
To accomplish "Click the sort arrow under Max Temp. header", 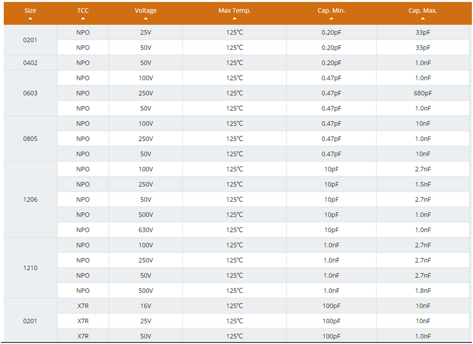I will coord(235,18).
